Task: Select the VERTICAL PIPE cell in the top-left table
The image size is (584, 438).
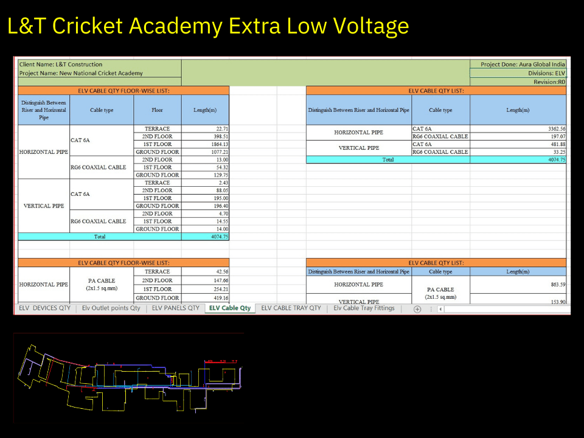Action: (44, 206)
